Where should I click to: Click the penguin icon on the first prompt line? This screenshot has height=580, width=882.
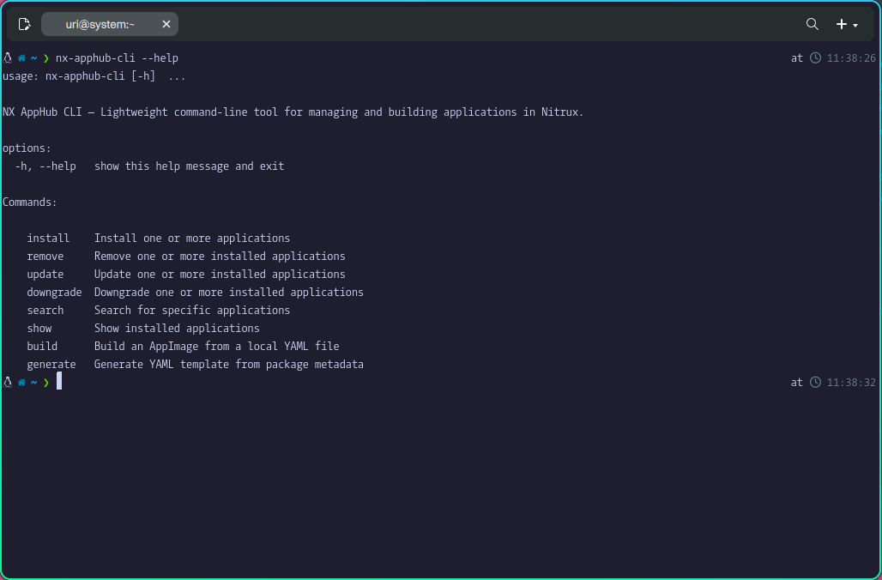tap(8, 58)
